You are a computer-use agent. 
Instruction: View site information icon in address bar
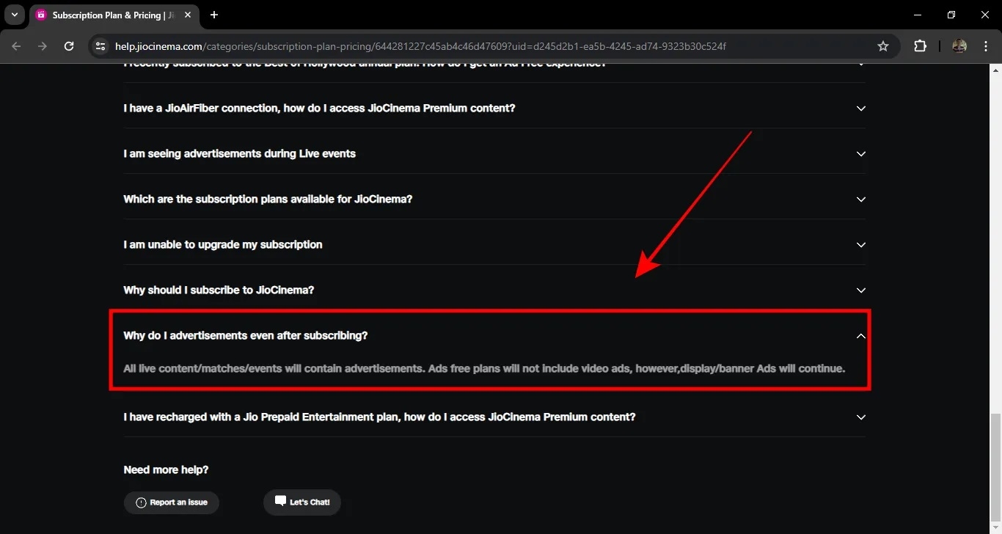click(101, 46)
